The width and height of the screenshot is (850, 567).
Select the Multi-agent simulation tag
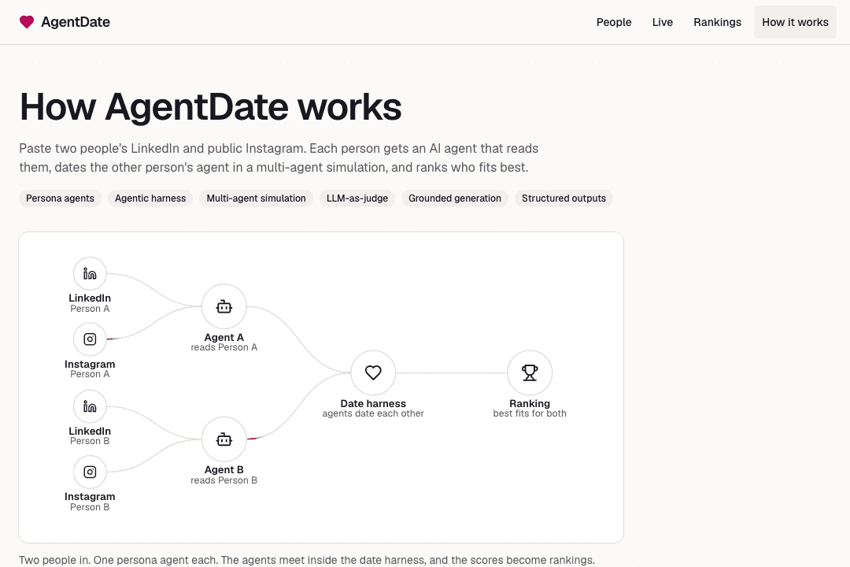pos(256,198)
